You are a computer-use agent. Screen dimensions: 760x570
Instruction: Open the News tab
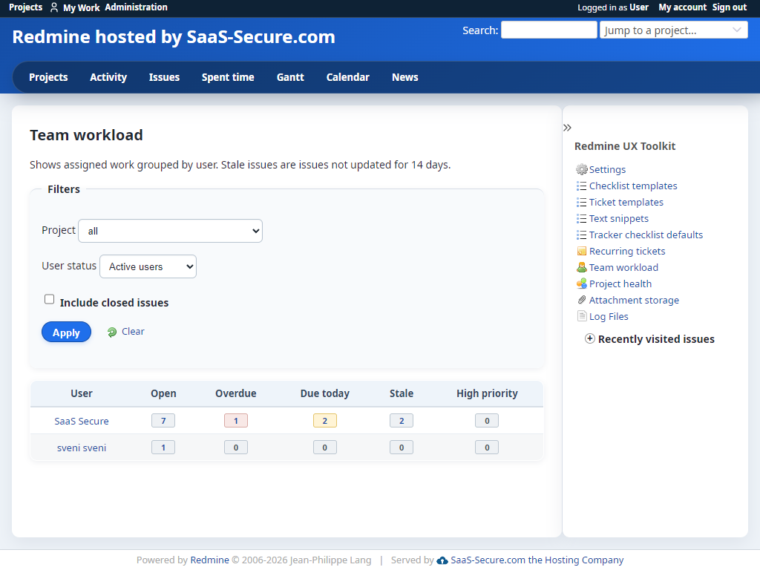tap(405, 77)
